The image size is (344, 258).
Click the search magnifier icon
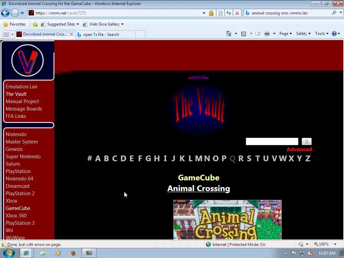pos(334,13)
